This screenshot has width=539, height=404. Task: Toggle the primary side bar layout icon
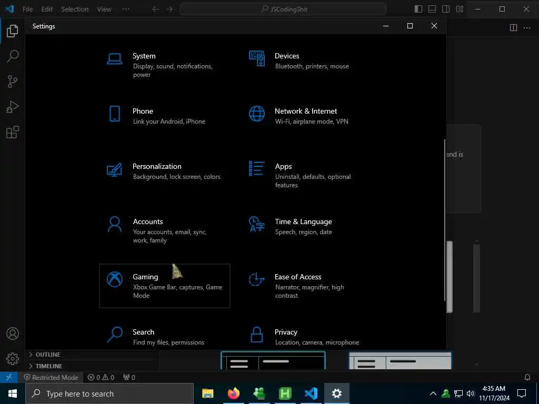tap(418, 9)
